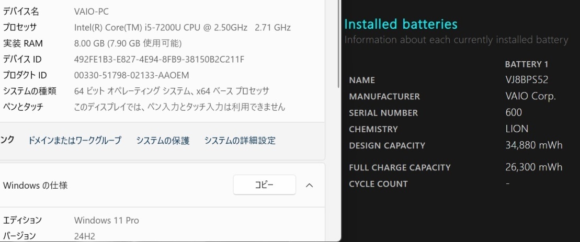The width and height of the screenshot is (580, 242).
Task: Select the pen and touch value text
Action: (x=180, y=107)
